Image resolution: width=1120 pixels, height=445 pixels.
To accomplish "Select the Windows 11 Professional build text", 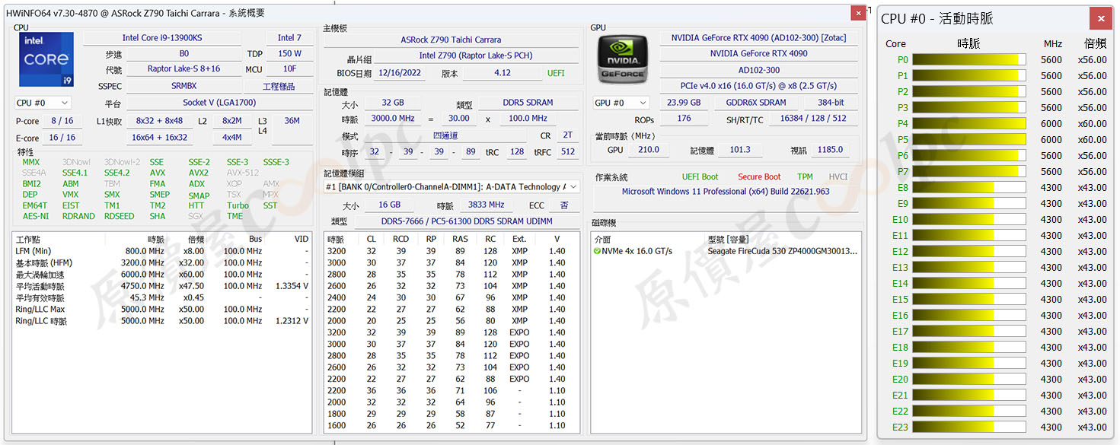I will tap(726, 192).
